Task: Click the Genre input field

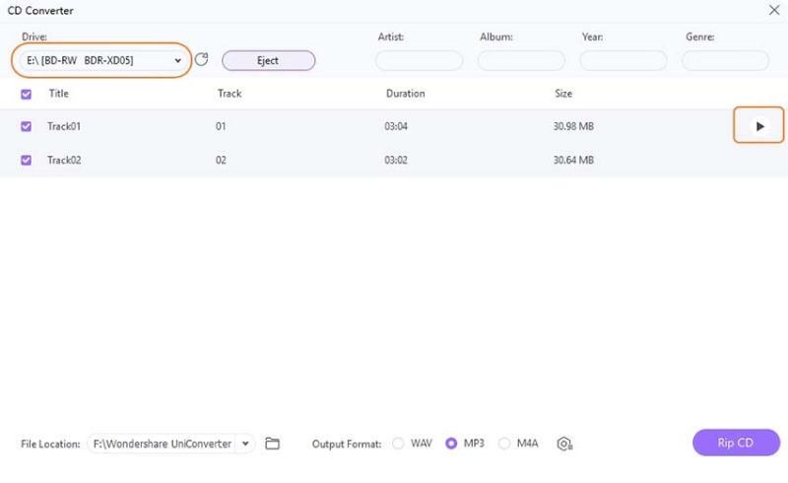Action: (x=726, y=61)
